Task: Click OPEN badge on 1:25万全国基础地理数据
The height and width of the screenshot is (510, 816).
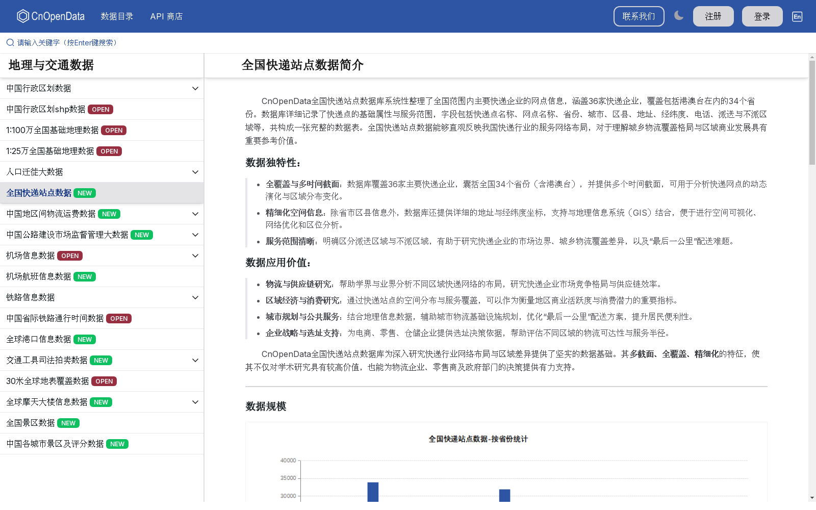Action: pos(109,151)
